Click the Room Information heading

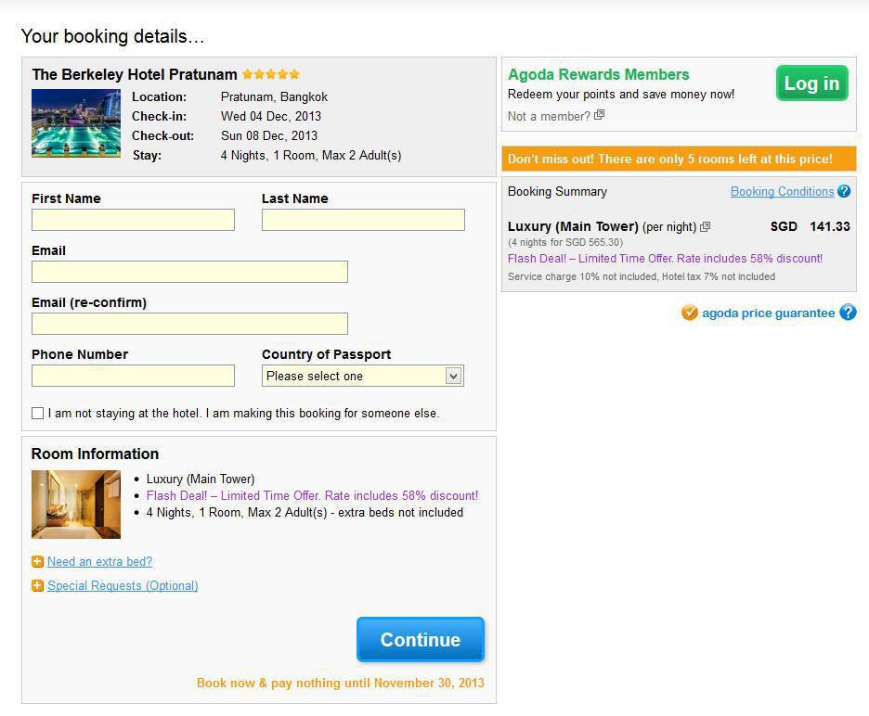tap(95, 454)
